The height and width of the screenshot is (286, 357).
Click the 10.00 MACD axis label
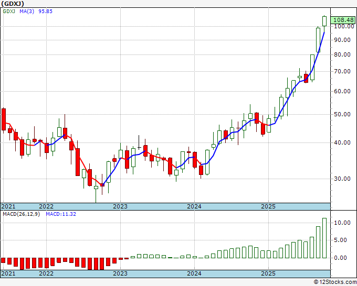click(342, 223)
